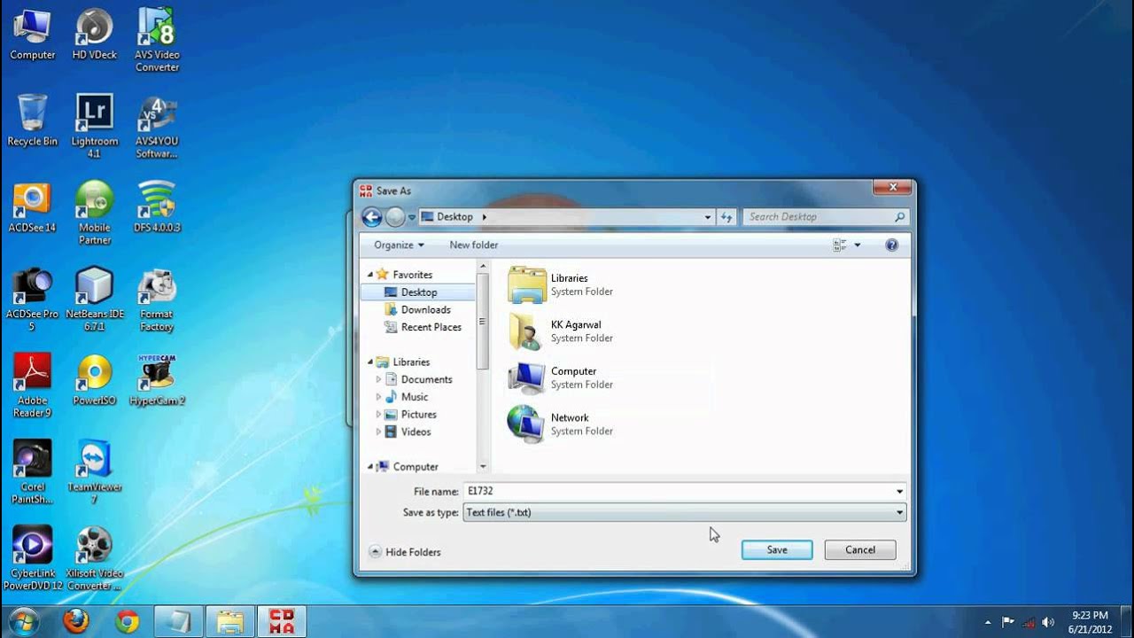
Task: Select the NetBeans IDE 6.7.1 icon
Action: pyautogui.click(x=94, y=300)
